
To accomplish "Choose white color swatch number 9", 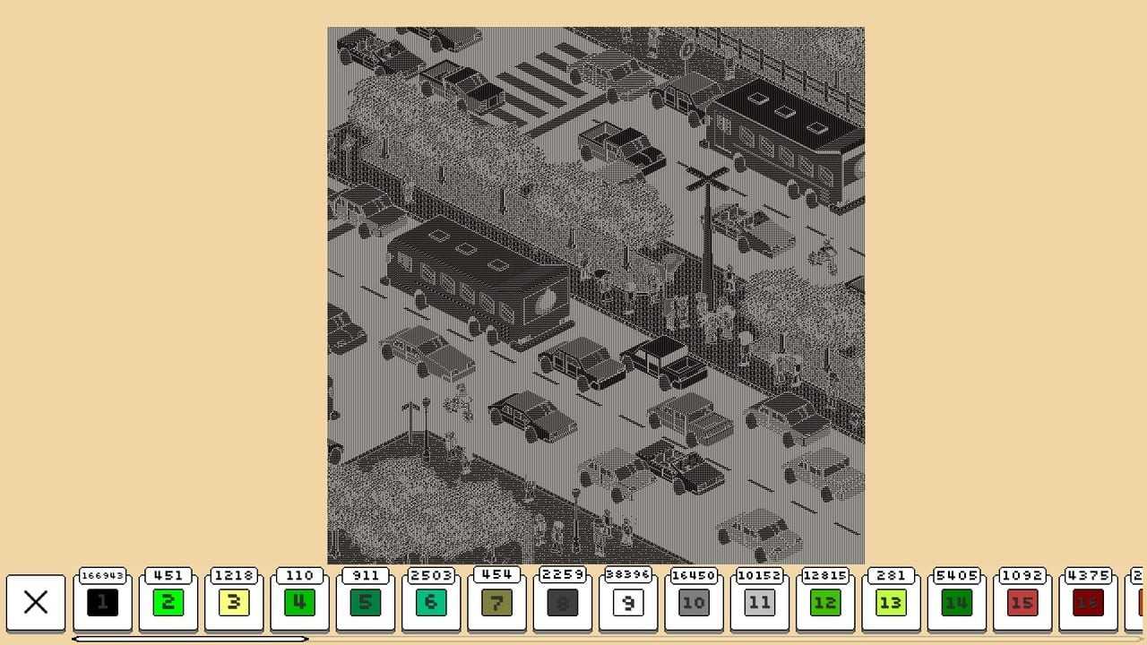I will (628, 603).
